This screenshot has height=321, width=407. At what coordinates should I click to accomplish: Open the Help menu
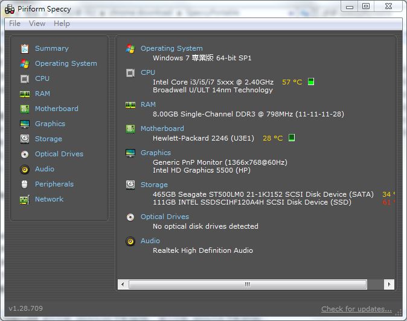62,24
